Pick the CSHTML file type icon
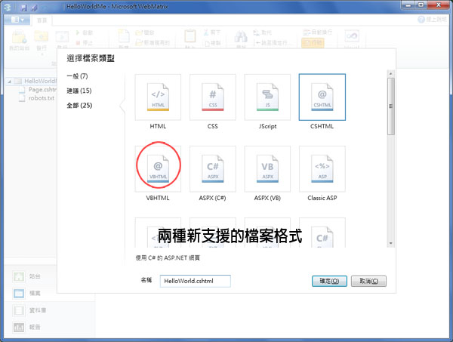The width and height of the screenshot is (453, 342). click(x=322, y=97)
